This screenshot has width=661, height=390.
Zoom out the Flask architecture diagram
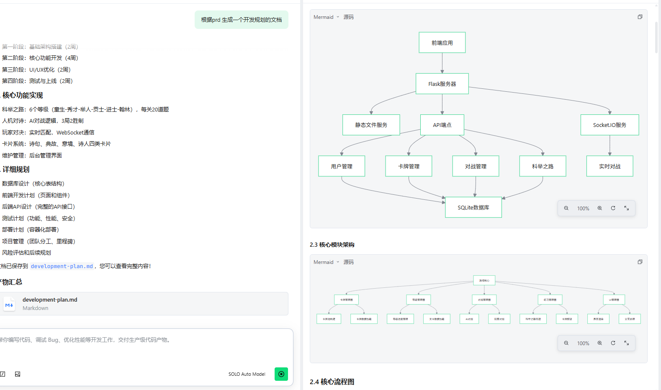point(566,208)
